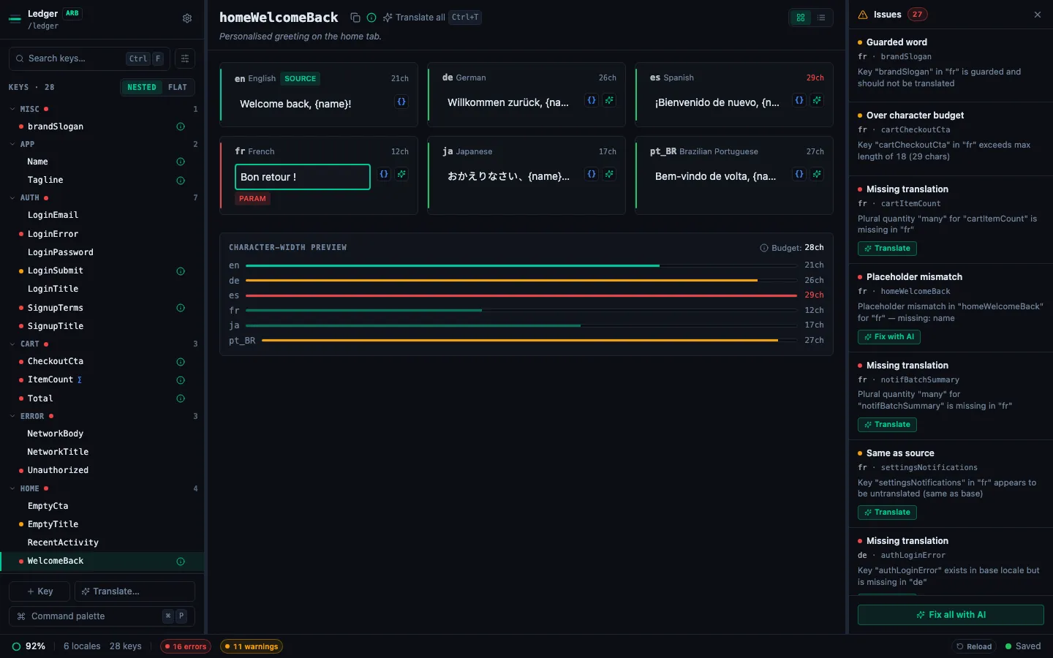Switch key list to NESTED view
Image resolution: width=1053 pixels, height=658 pixels.
coord(142,87)
